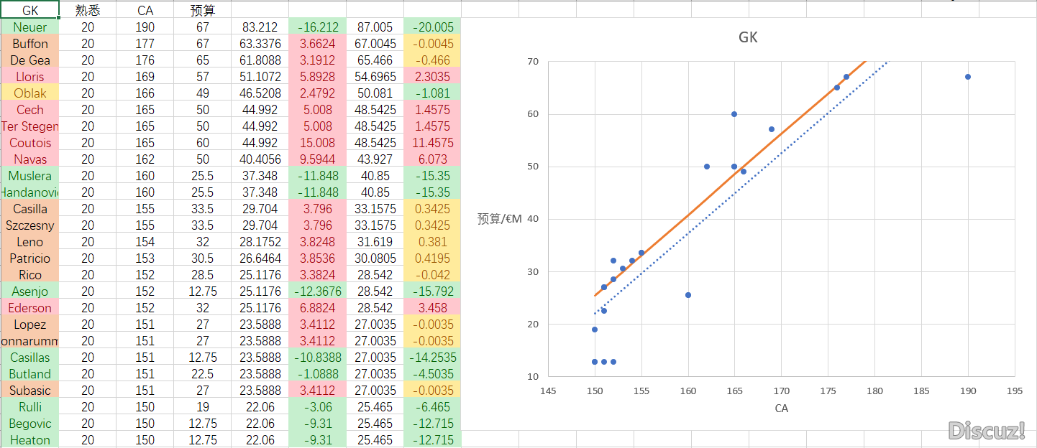Click the pink cell showing 2.4792
This screenshot has width=1037, height=448.
click(x=318, y=93)
